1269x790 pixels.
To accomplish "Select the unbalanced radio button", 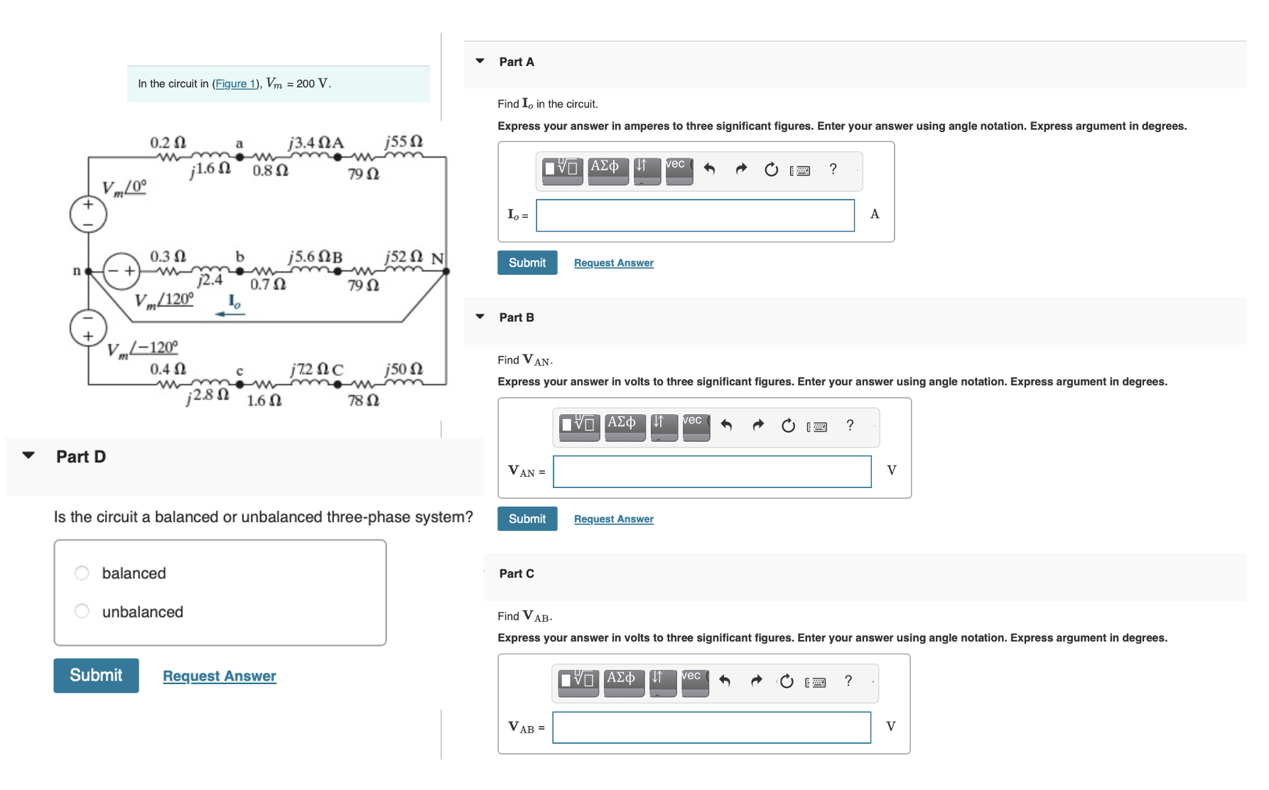I will tap(81, 611).
